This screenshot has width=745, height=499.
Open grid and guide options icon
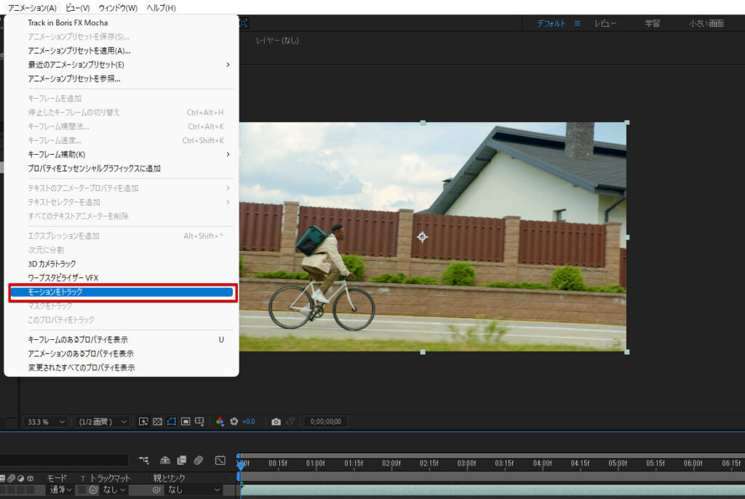(x=200, y=421)
